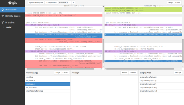Select src/shaders/wall.frag in Staging Area

[x=161, y=87]
